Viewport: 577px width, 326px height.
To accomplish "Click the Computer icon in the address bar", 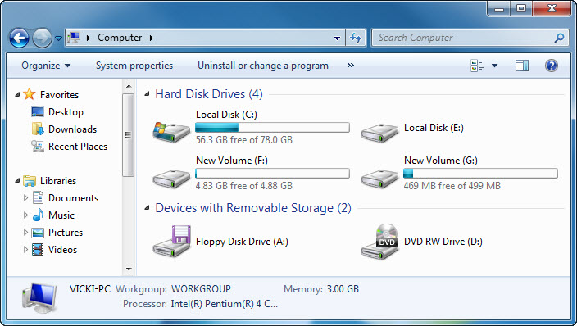I will [75, 37].
